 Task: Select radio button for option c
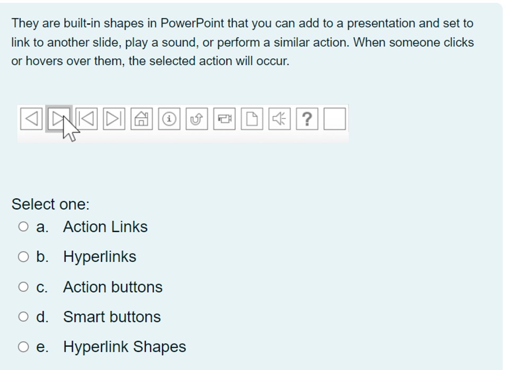(23, 286)
